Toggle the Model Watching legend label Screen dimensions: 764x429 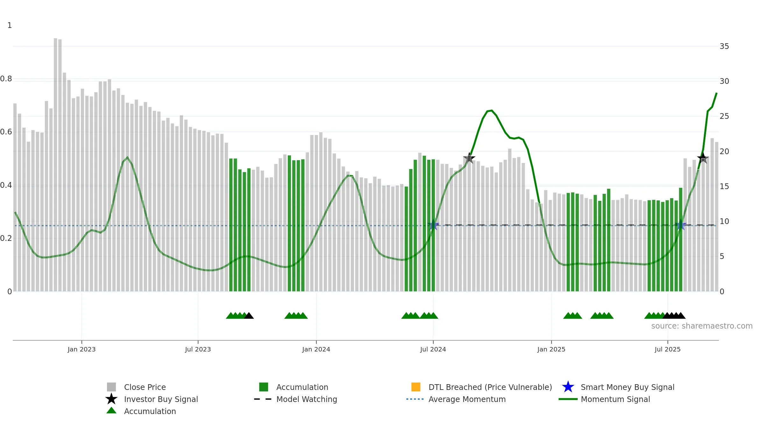click(x=307, y=399)
